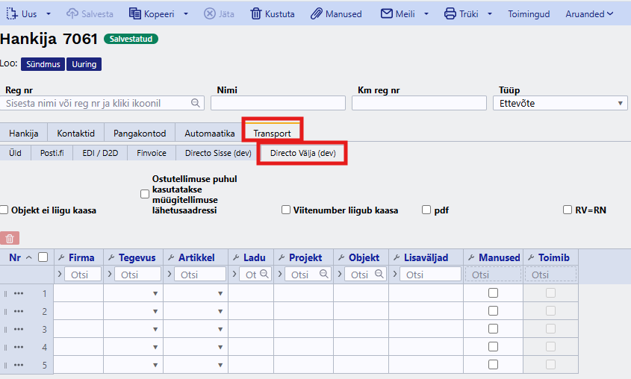This screenshot has width=631, height=379.
Task: Expand the Trüki dropdown arrow
Action: [x=490, y=13]
